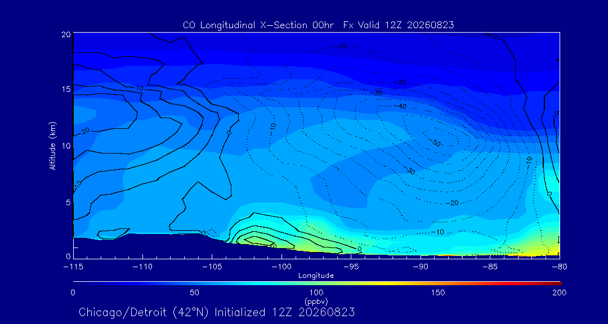
Task: Click the 10 altitude tick label
Action: [65, 146]
